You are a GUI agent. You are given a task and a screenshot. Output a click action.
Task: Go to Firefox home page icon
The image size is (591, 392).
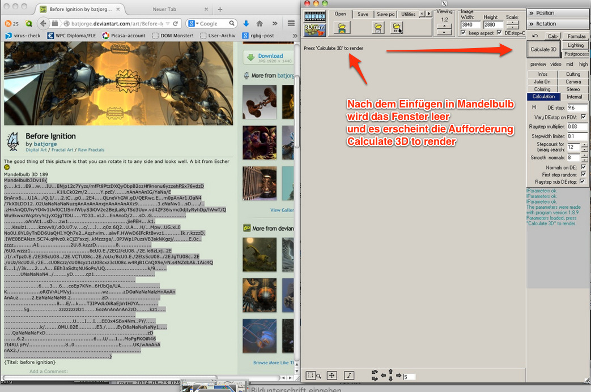tap(260, 23)
